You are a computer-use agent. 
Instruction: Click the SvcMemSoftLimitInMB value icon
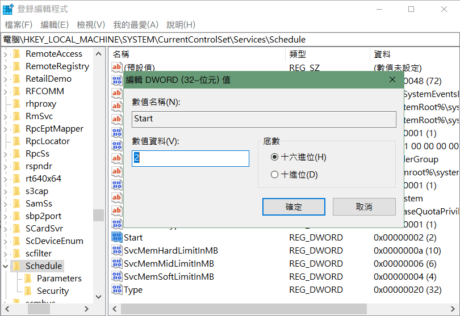tap(117, 277)
